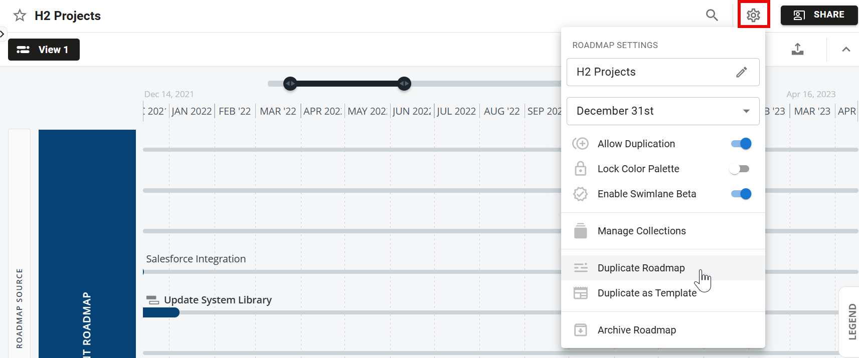
Task: Turn off Enable Swimlane Beta toggle
Action: point(741,194)
